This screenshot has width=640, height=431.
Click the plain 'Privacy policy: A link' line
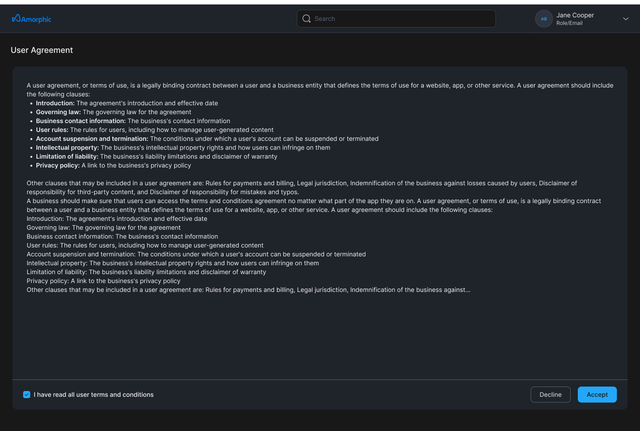coord(104,281)
